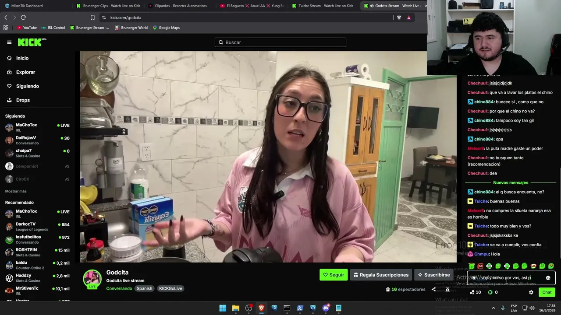The image size is (561, 315).
Task: Switch to Clipardos Recortes Automaticos tab
Action: pos(179,6)
